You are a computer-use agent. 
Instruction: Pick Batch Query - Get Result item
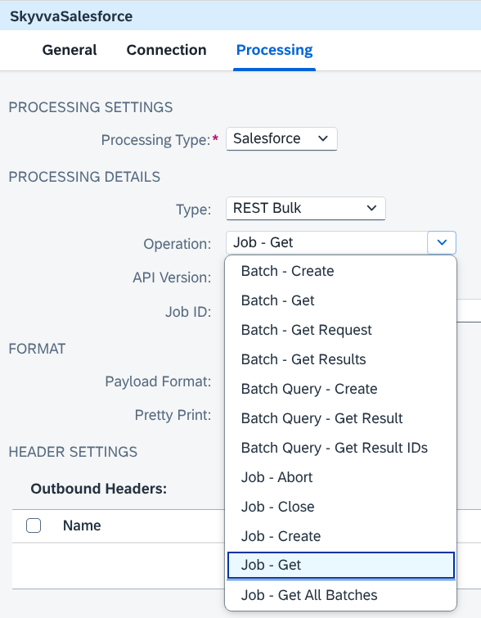click(341, 418)
